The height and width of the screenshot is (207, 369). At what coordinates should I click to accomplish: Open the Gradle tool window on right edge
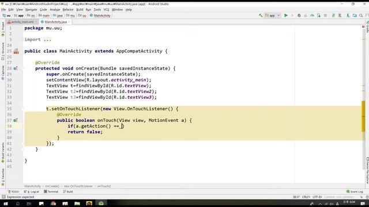click(x=367, y=27)
